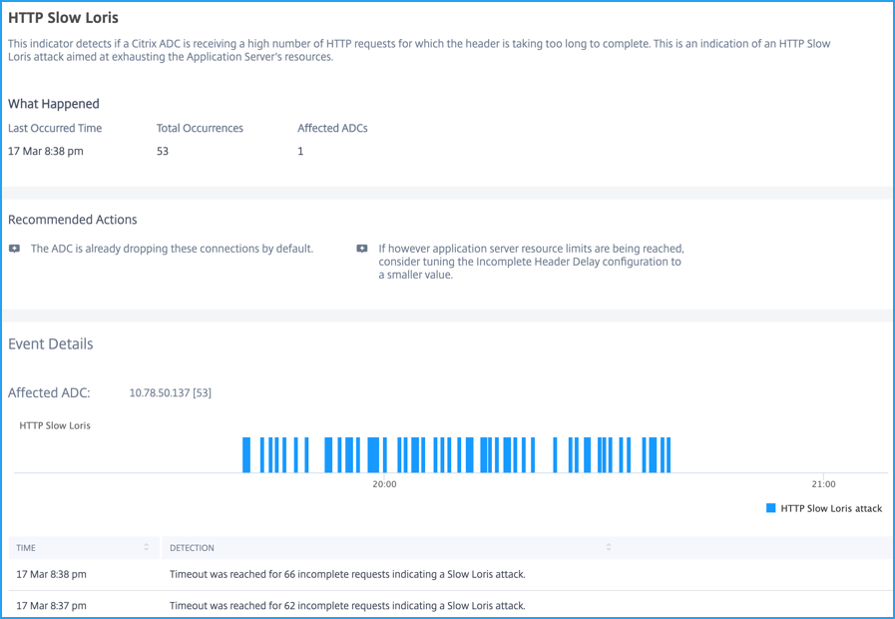Click the TIME column header
This screenshot has width=895, height=619.
[x=26, y=548]
